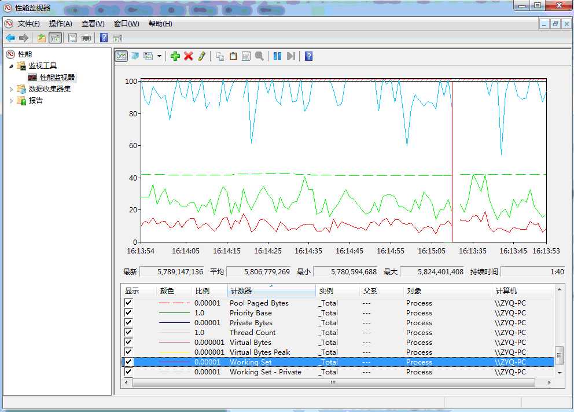Freeze display with Pause icon
Image resolution: width=574 pixels, height=412 pixels.
pyautogui.click(x=278, y=56)
